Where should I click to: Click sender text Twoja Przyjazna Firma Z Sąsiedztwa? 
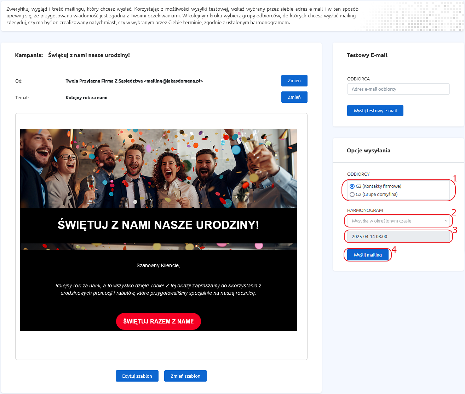[x=104, y=81]
